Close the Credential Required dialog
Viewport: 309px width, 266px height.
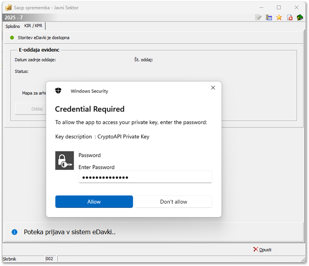point(213,88)
